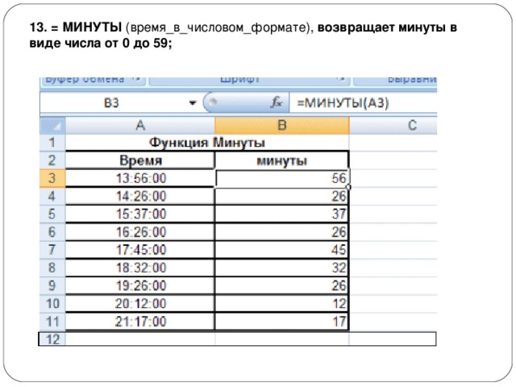Select row 6 header

[52, 232]
